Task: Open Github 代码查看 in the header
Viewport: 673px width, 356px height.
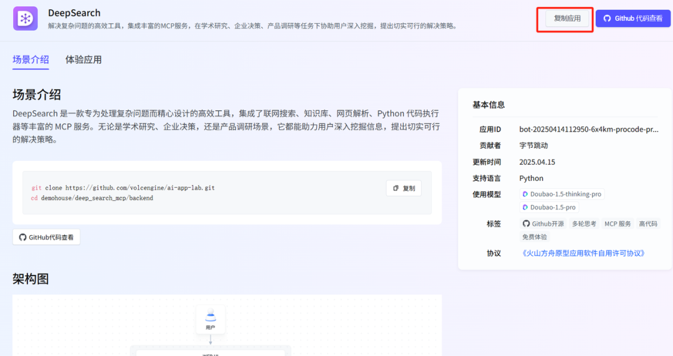Action: coord(633,19)
